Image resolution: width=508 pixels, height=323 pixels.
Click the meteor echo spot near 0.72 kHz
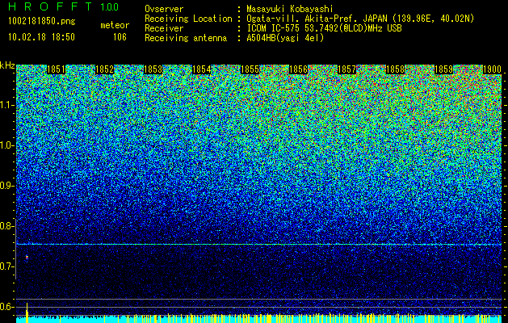[x=27, y=258]
